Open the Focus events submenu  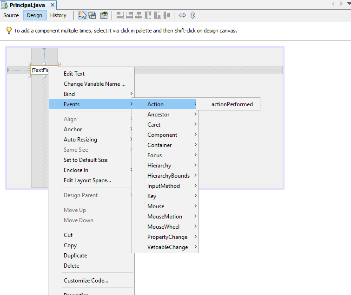pyautogui.click(x=165, y=155)
